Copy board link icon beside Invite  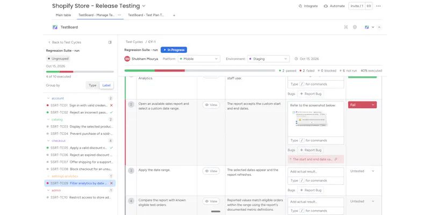369,6
